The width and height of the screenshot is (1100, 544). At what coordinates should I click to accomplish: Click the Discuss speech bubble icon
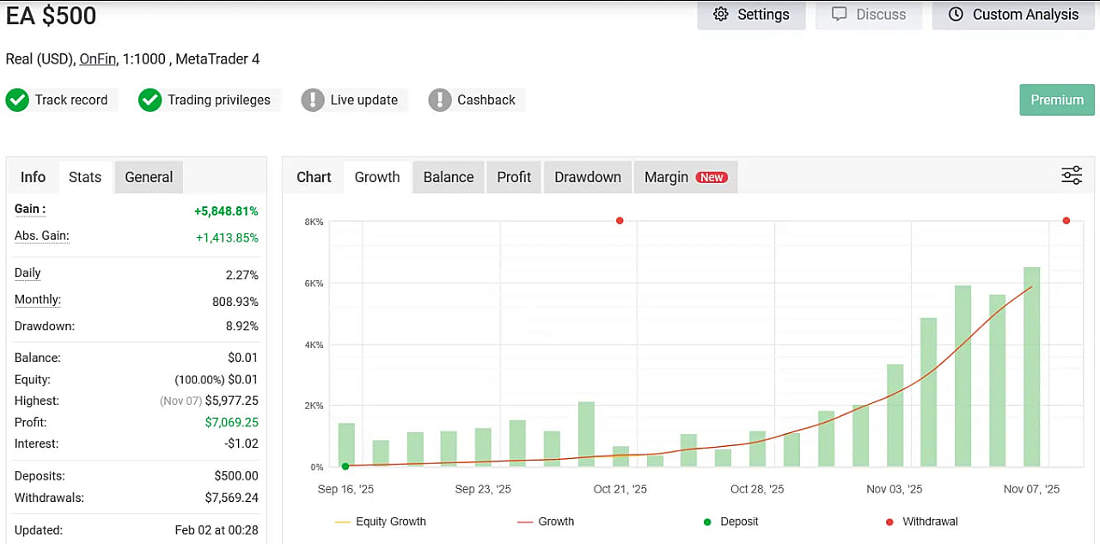840,14
